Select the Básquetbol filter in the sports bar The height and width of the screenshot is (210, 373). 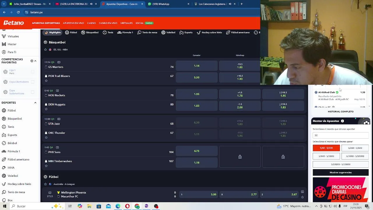point(90,32)
